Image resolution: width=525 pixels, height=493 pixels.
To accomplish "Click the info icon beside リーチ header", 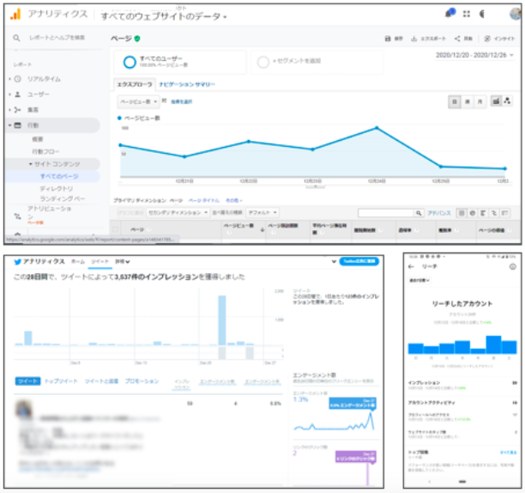I will click(x=512, y=267).
